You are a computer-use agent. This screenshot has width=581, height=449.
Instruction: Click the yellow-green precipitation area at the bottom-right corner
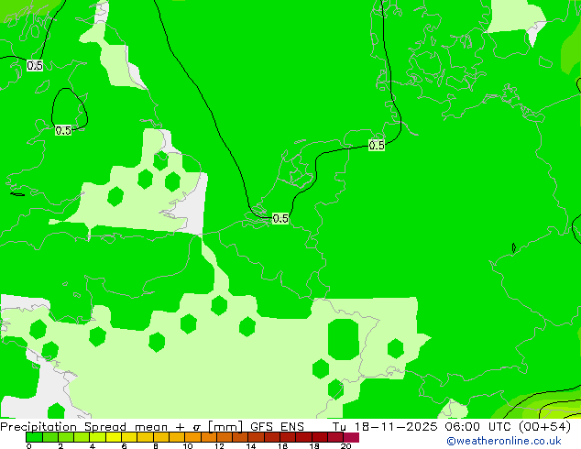(548, 406)
